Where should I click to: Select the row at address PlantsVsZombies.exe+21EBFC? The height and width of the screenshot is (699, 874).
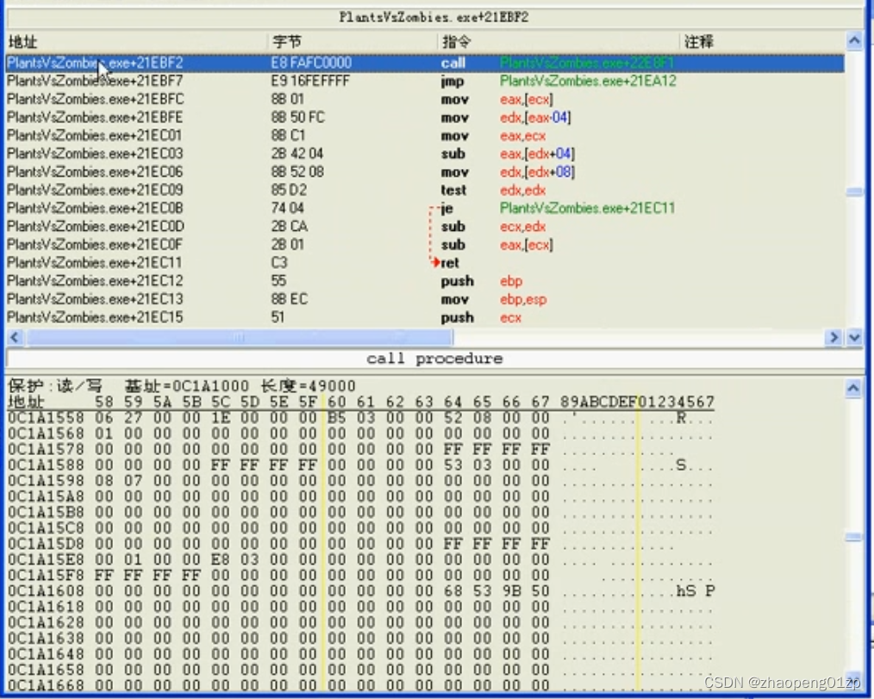pyautogui.click(x=425, y=99)
